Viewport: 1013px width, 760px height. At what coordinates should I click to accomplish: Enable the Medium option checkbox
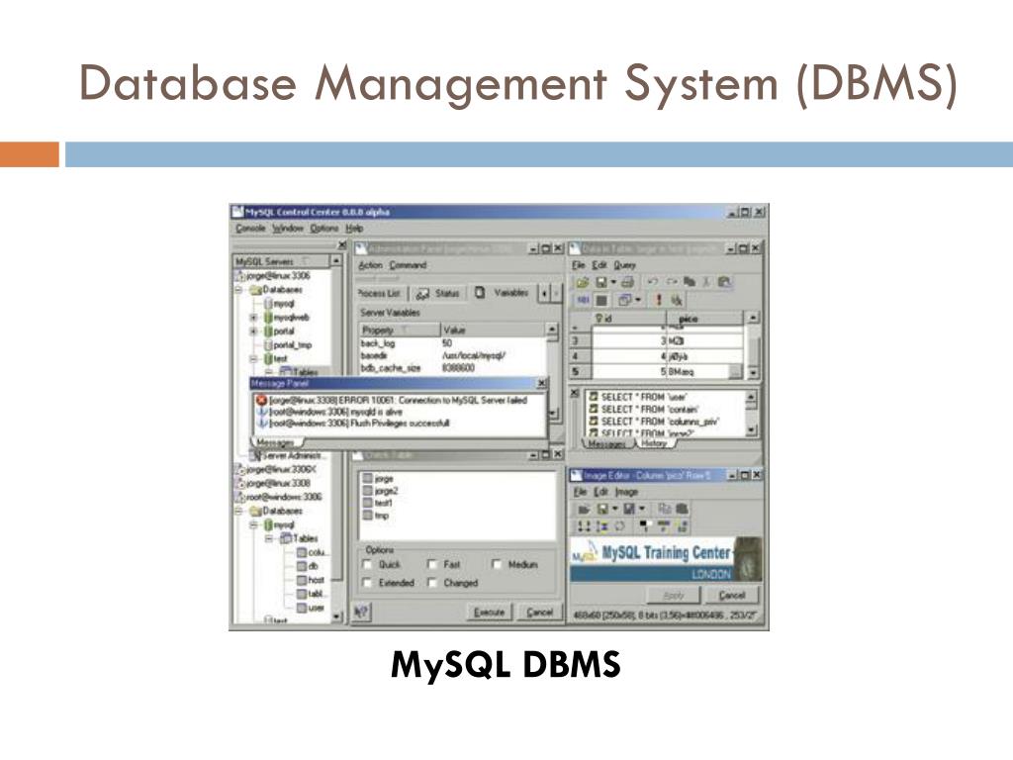click(x=497, y=564)
